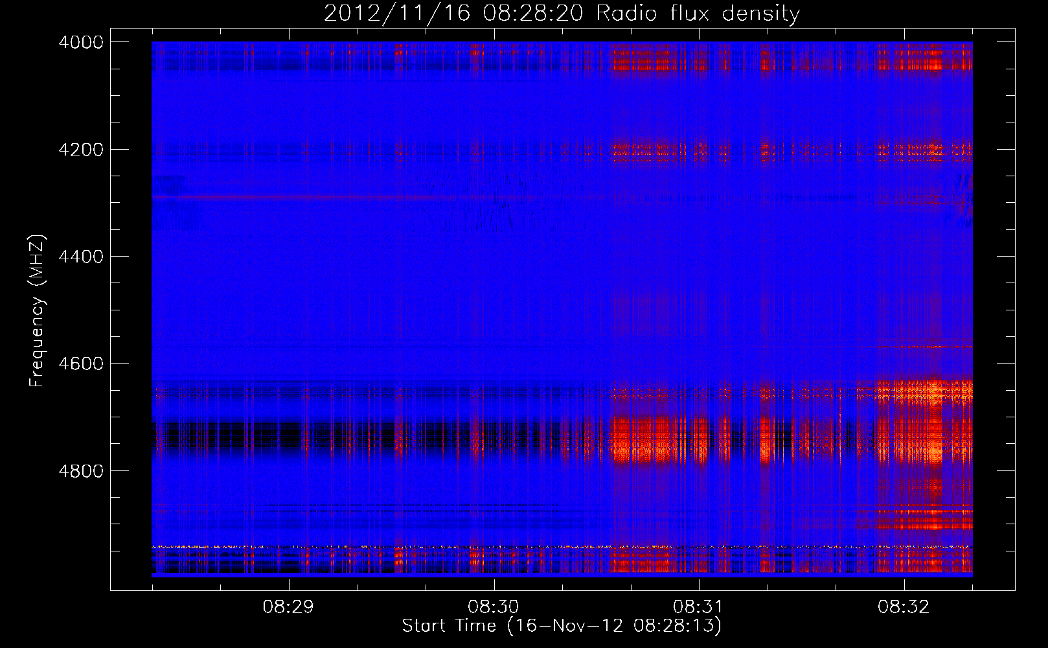The width and height of the screenshot is (1048, 648).
Task: Click the plot title "2012/11/16 08:28:20 Radio flux density"
Action: (562, 13)
